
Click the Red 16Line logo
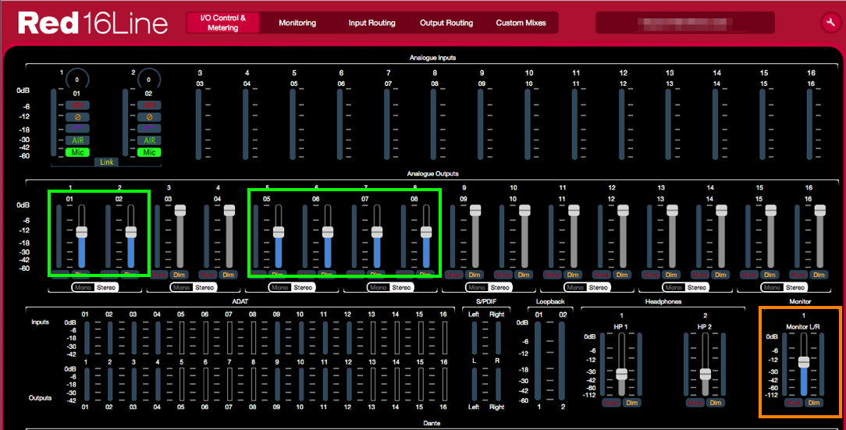click(x=93, y=23)
